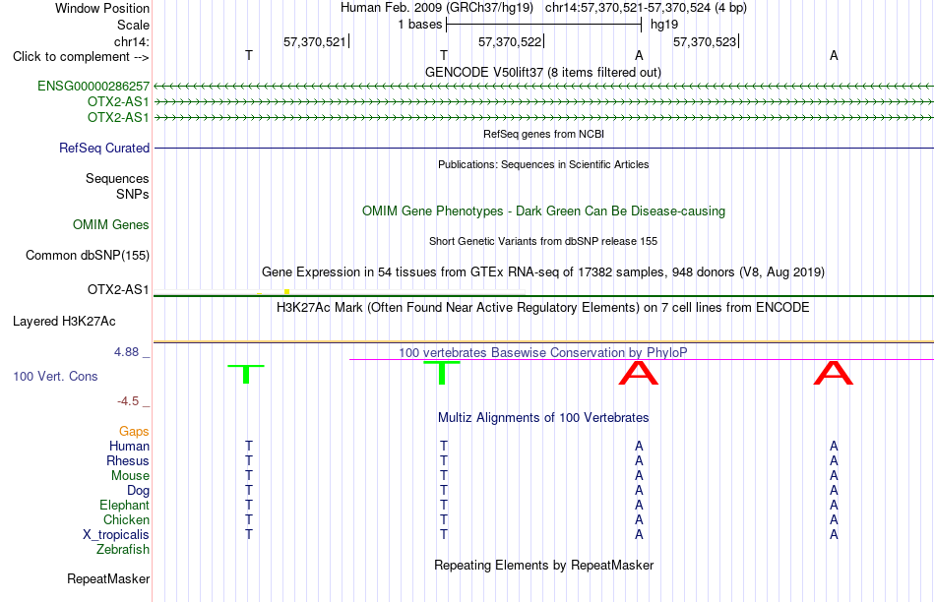Click 'Repeating Elements by RepeatMasker' title
Viewport: 935px width, 602px height.
click(544, 565)
